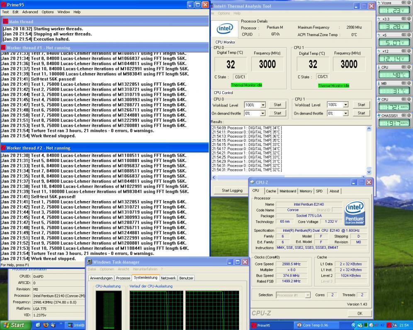This screenshot has height=330, width=413.
Task: Open CPU-Z processor Selection dropdown
Action: pos(307,295)
